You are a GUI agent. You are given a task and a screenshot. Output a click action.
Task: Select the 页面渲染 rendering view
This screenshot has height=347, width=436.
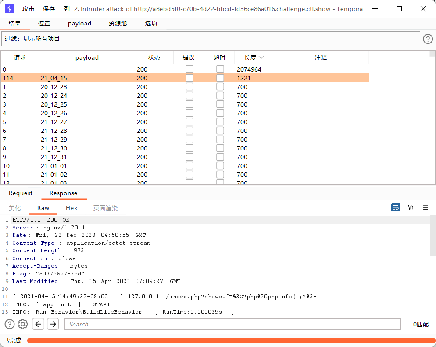click(105, 208)
